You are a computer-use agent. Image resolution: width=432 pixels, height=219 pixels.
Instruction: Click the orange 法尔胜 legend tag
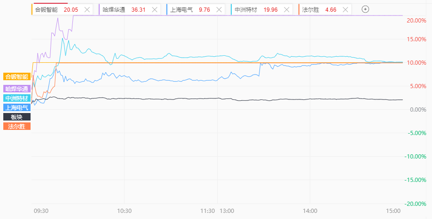pyautogui.click(x=17, y=126)
